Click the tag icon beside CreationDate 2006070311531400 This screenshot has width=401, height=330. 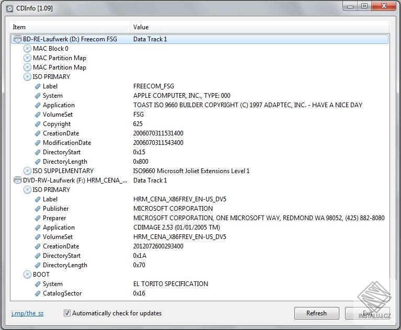pos(38,133)
